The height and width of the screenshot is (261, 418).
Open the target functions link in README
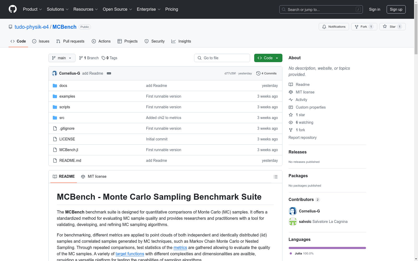coord(130,254)
